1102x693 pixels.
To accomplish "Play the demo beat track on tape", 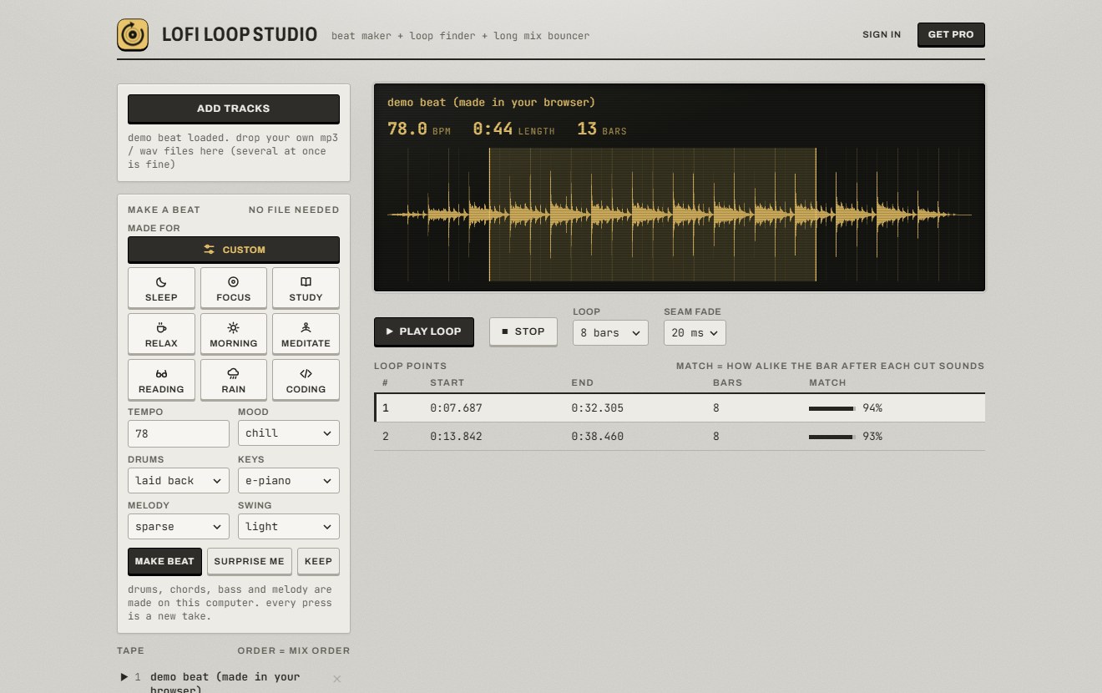I will pyautogui.click(x=124, y=677).
